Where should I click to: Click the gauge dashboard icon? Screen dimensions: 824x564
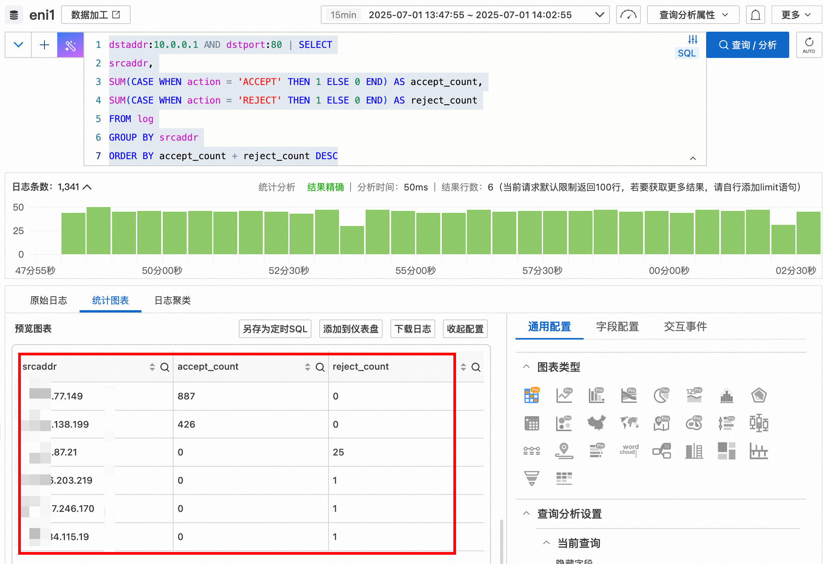[628, 15]
